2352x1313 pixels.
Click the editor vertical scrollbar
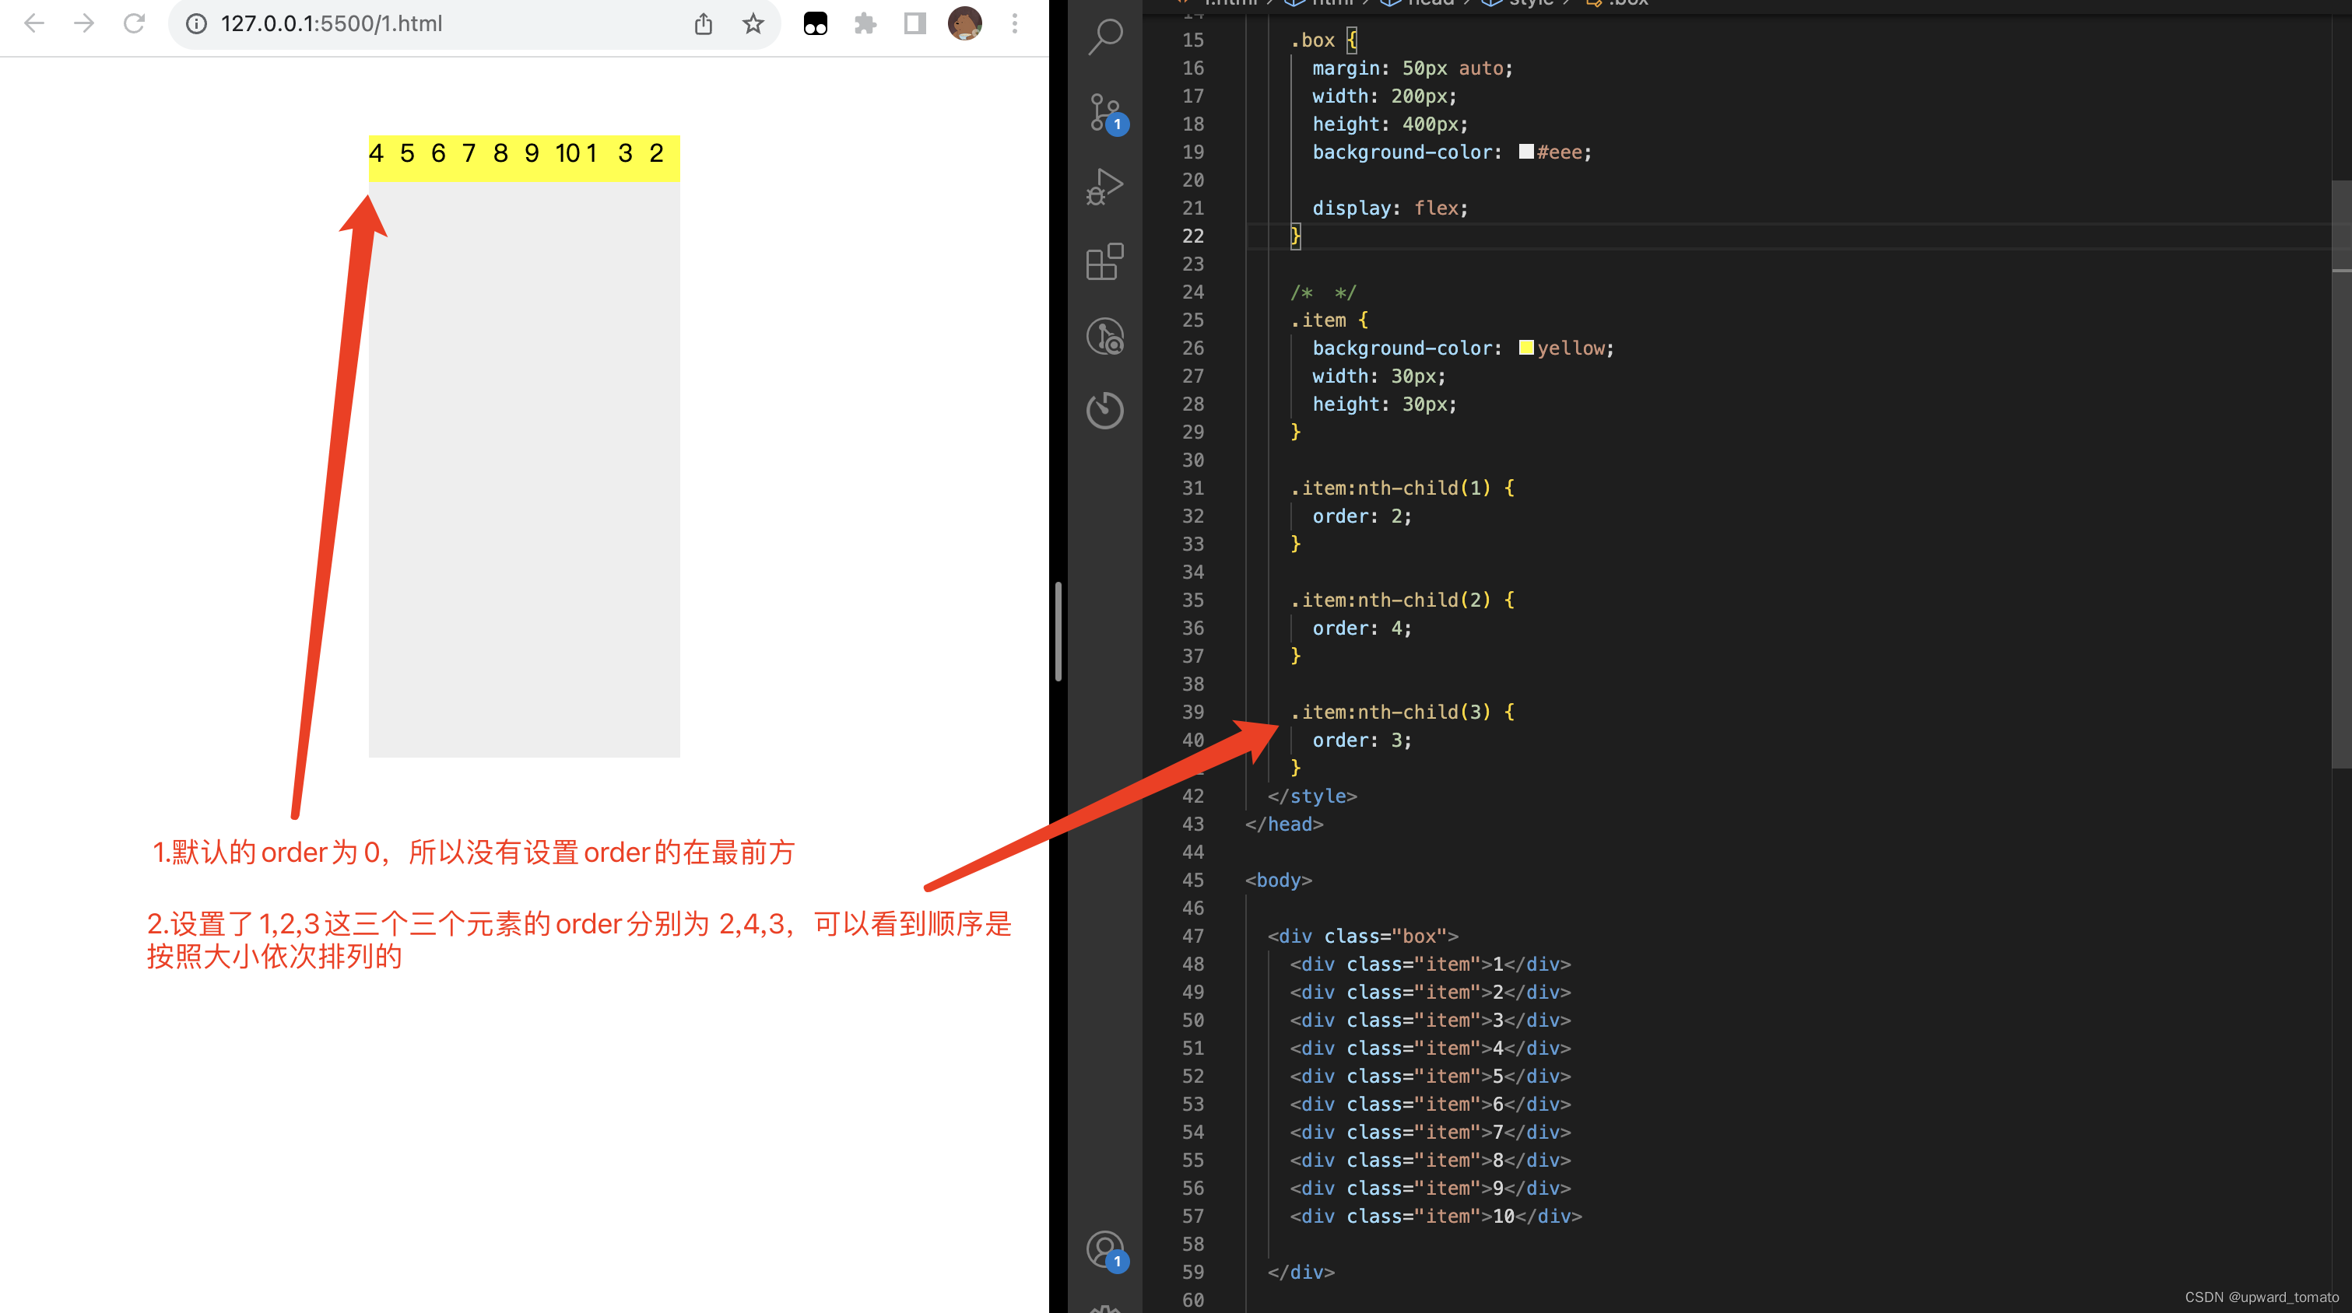(2341, 474)
